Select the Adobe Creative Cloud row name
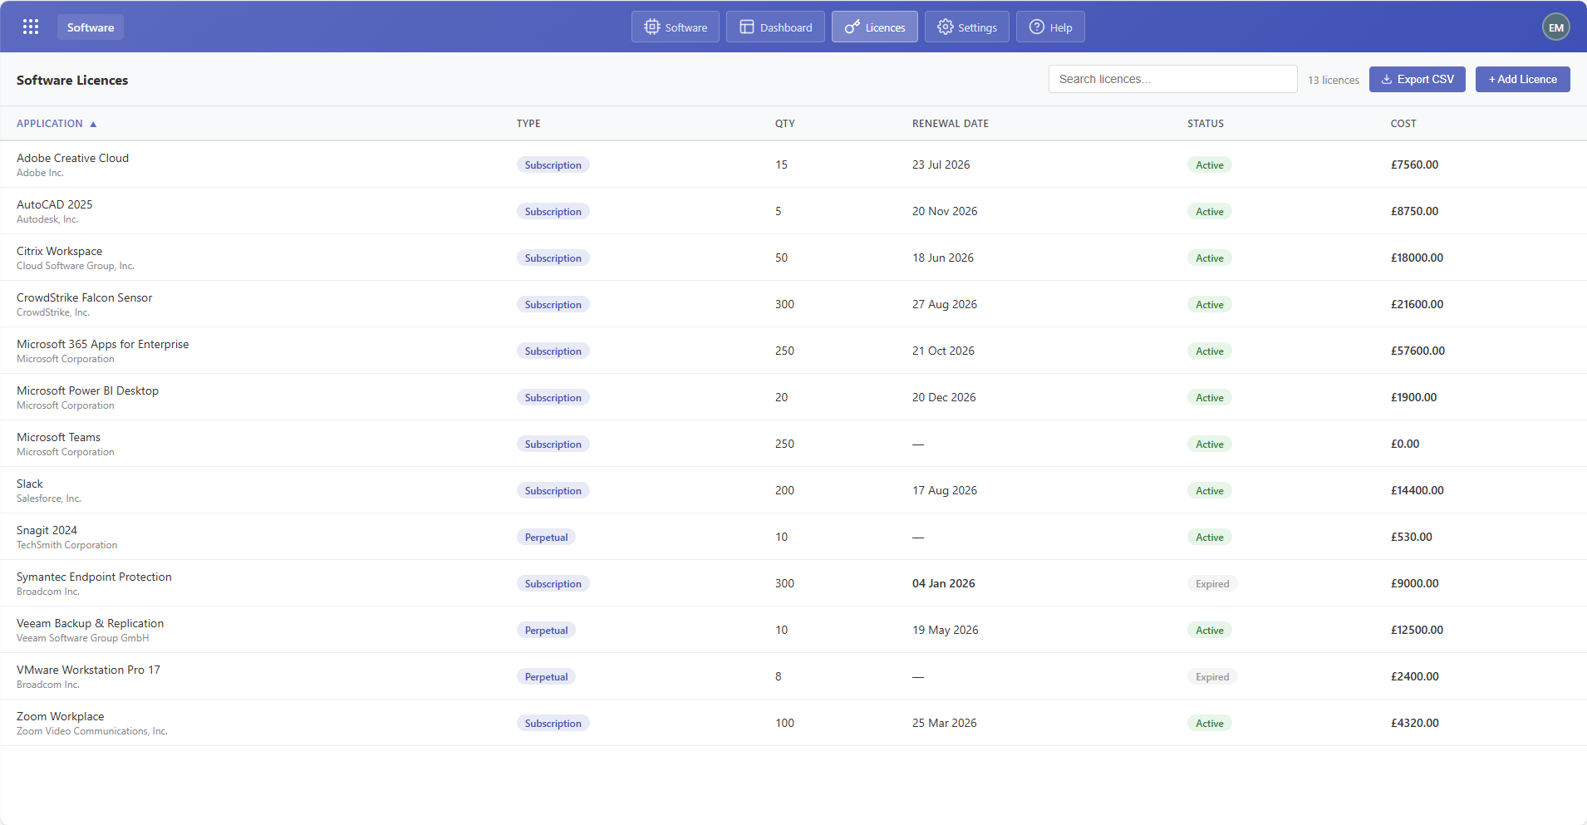This screenshot has height=825, width=1587. (72, 158)
